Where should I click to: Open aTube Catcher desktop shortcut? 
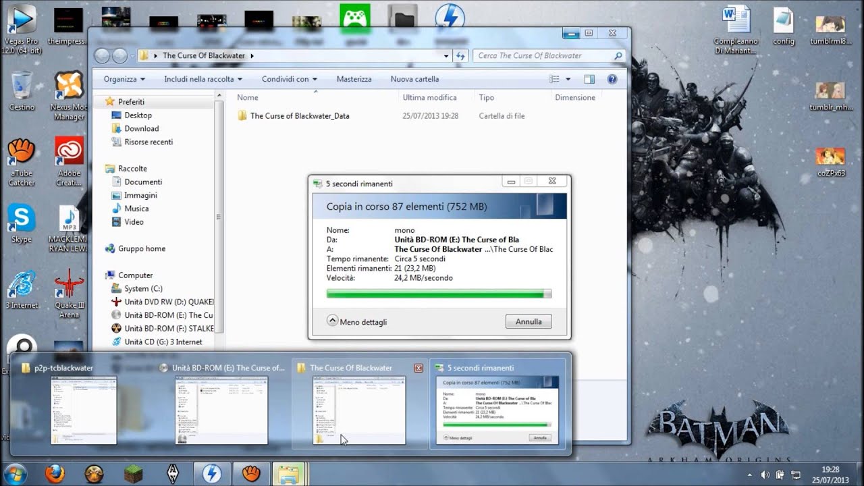tap(22, 162)
